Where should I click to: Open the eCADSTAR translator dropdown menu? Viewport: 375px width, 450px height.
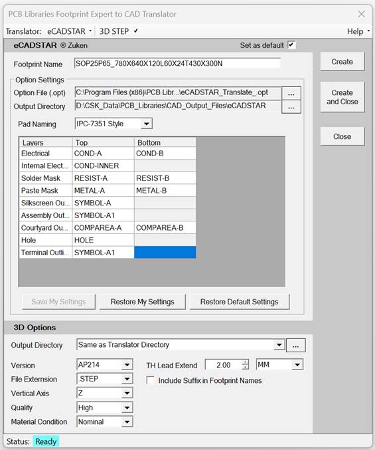point(69,31)
